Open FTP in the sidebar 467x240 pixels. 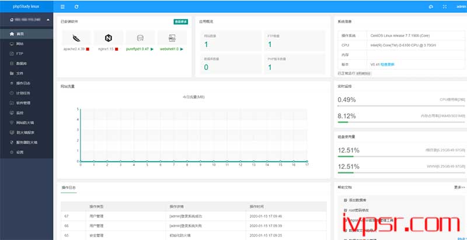point(26,54)
